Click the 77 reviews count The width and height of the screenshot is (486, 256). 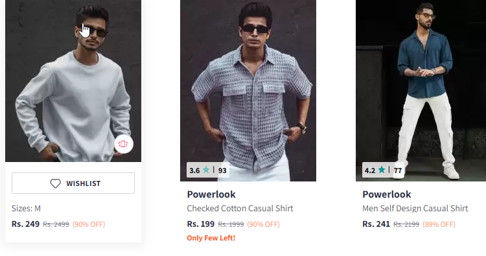click(398, 170)
